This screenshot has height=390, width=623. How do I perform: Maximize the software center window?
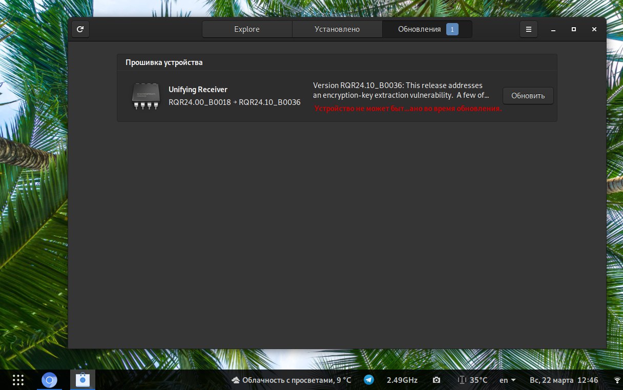point(574,29)
